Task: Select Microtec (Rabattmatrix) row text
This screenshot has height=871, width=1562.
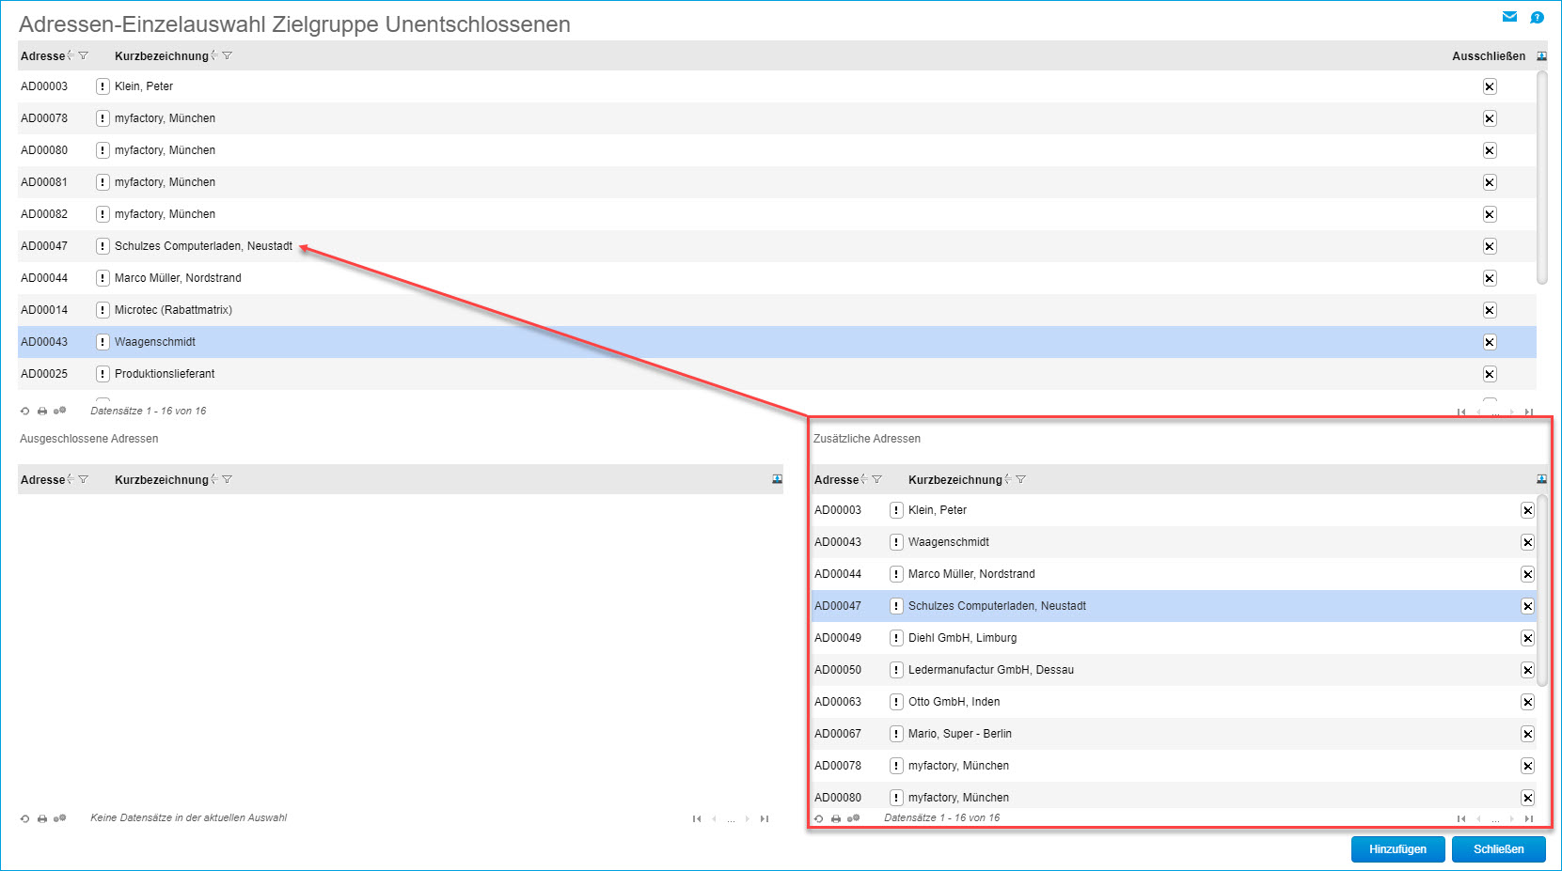Action: (173, 310)
